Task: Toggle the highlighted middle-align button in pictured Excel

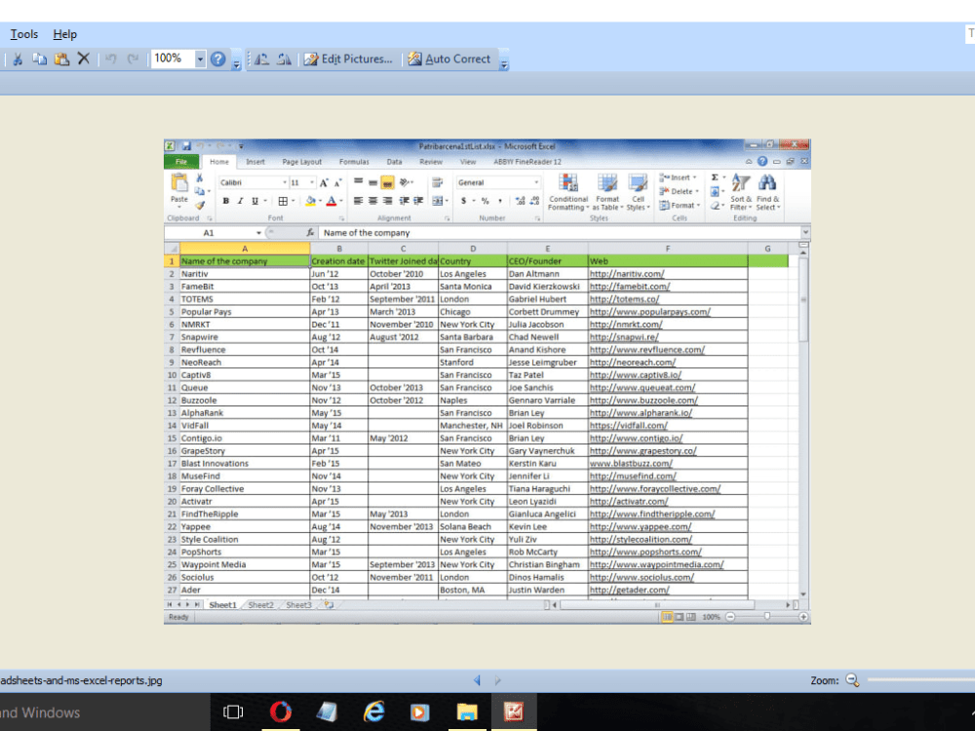Action: point(387,183)
